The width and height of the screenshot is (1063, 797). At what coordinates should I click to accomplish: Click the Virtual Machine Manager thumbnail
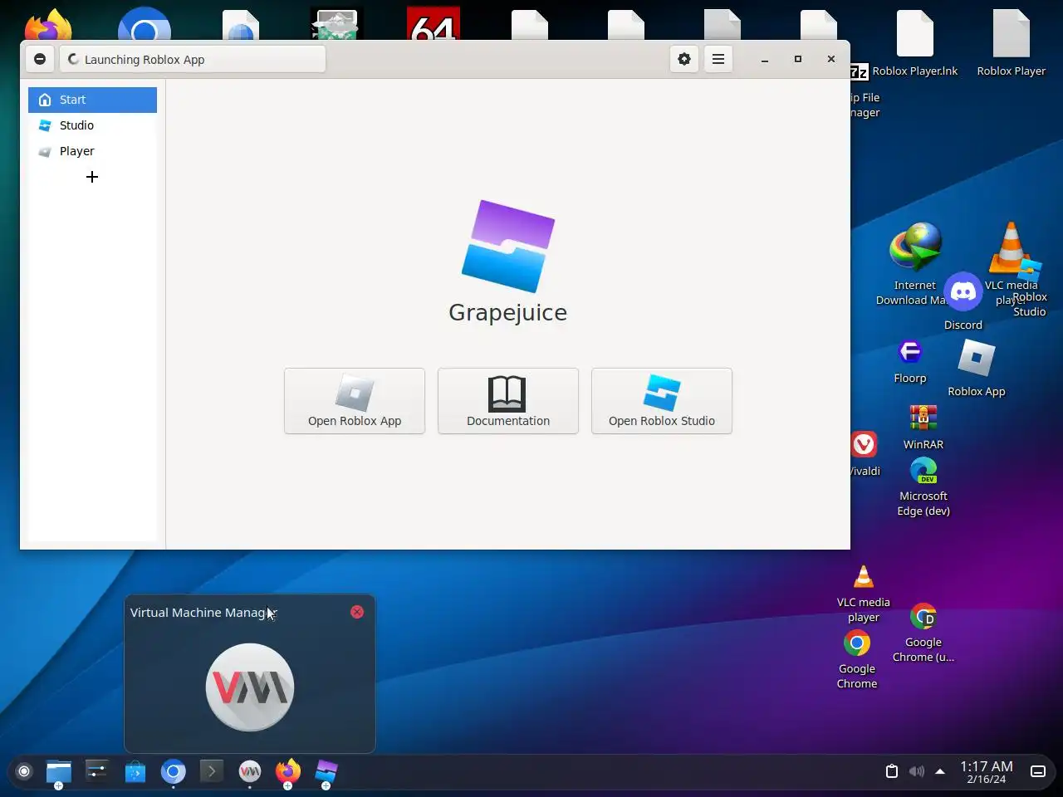point(250,687)
